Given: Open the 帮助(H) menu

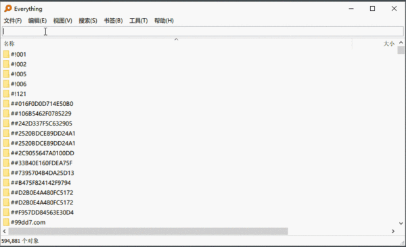Looking at the screenshot, I should [164, 21].
